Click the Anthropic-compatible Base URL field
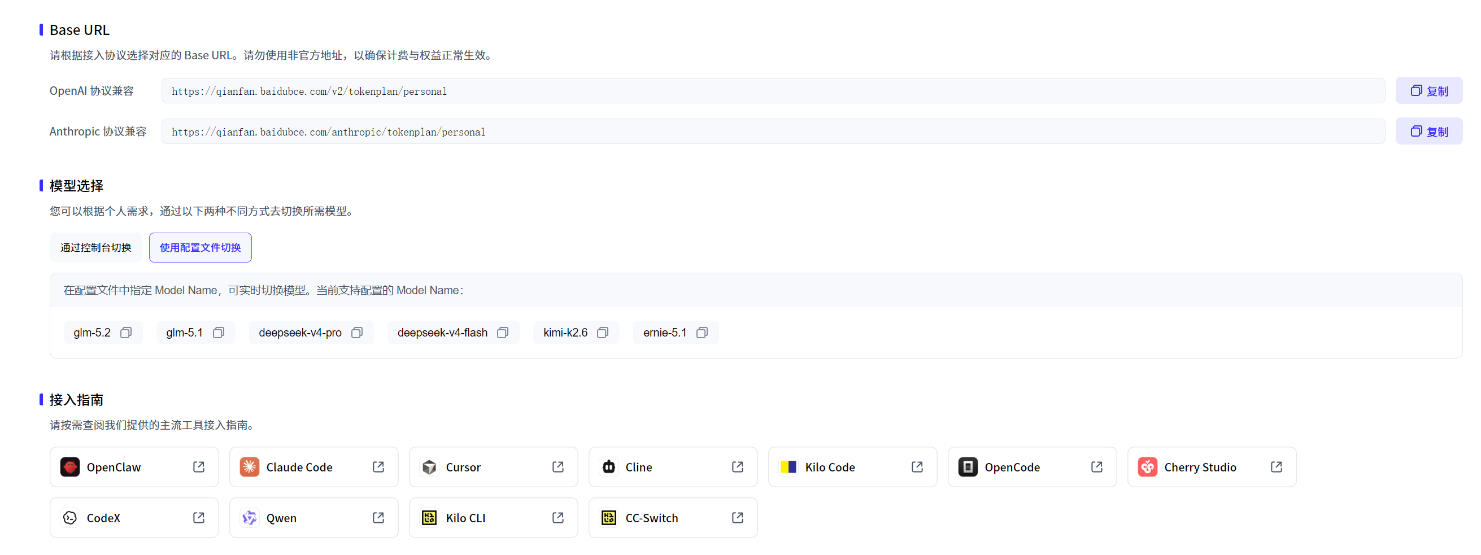 coord(773,132)
